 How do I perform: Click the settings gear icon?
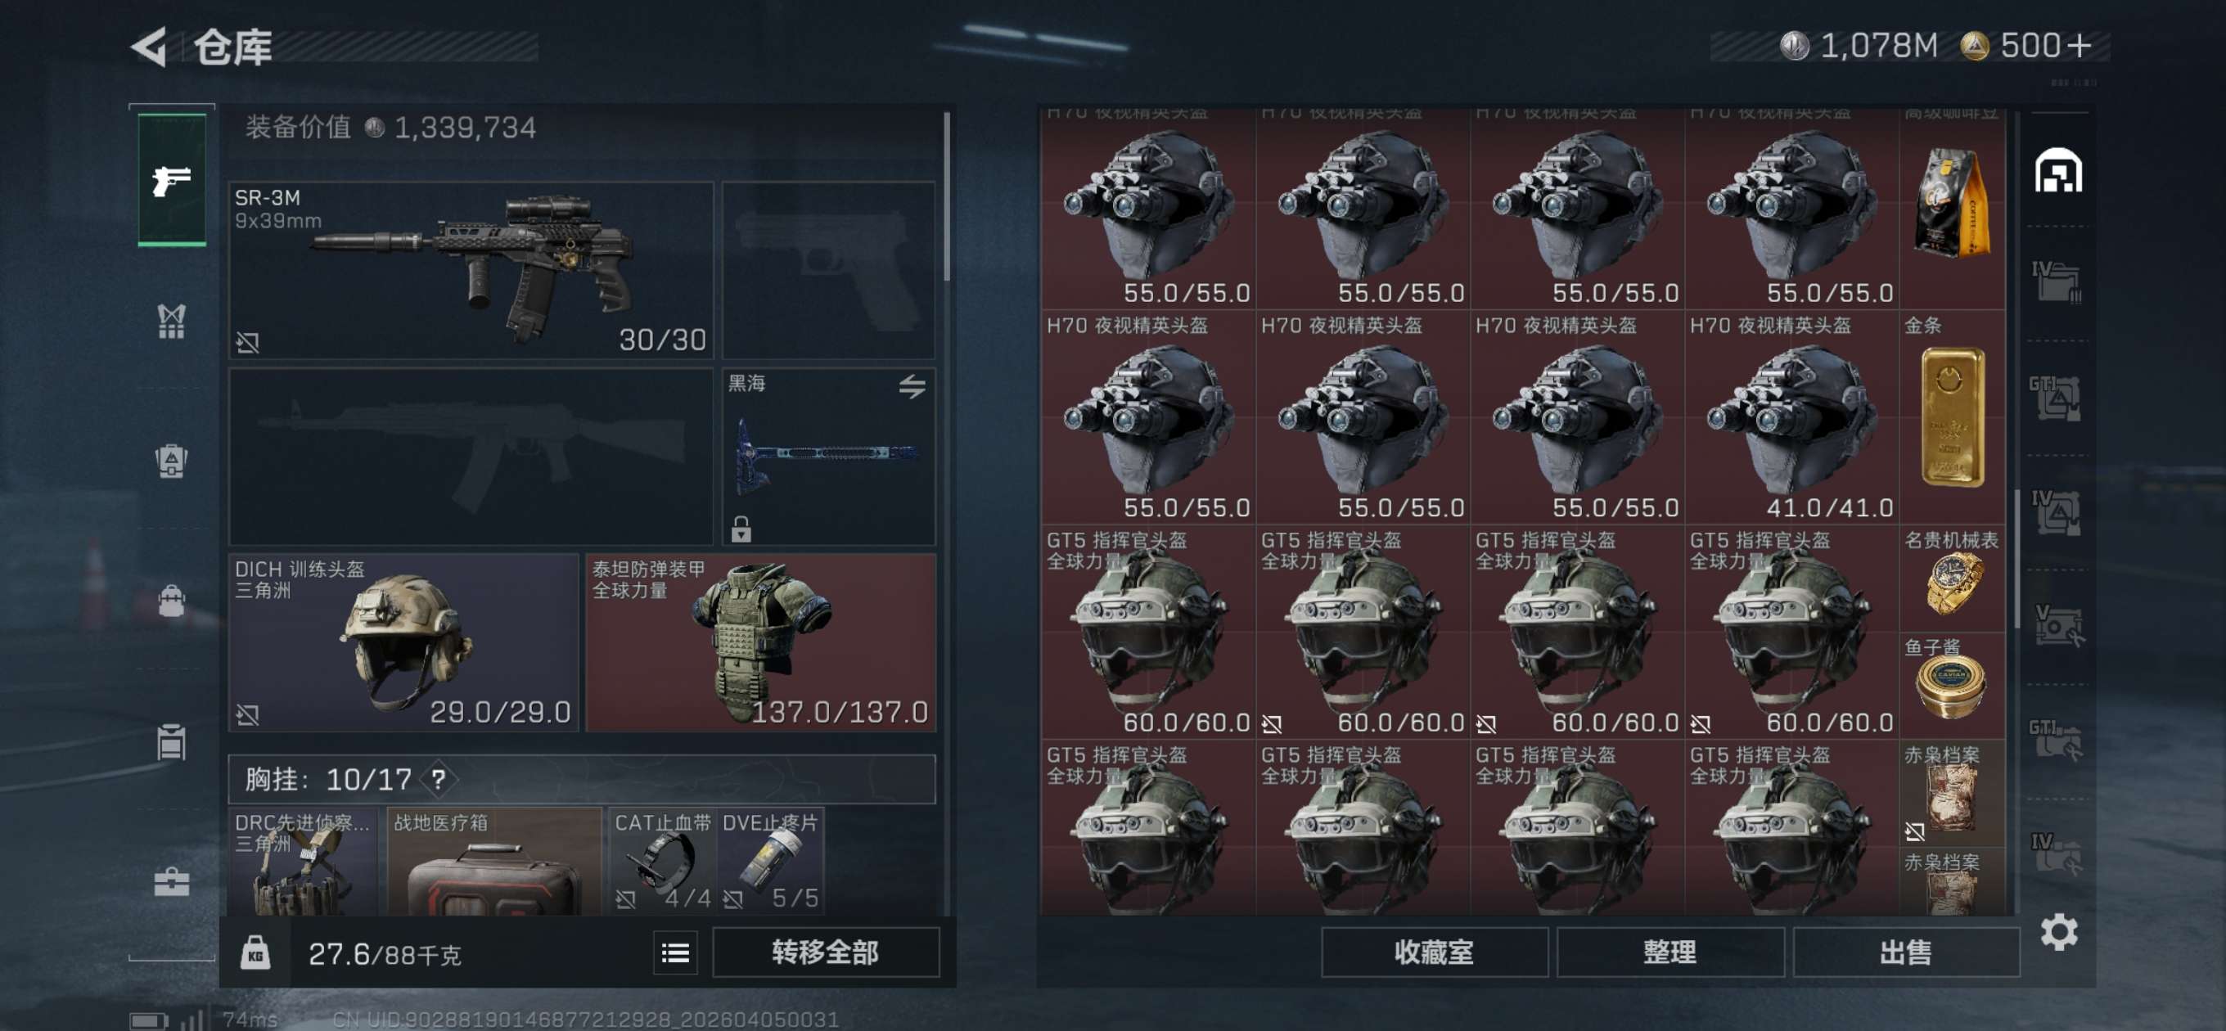[2058, 932]
